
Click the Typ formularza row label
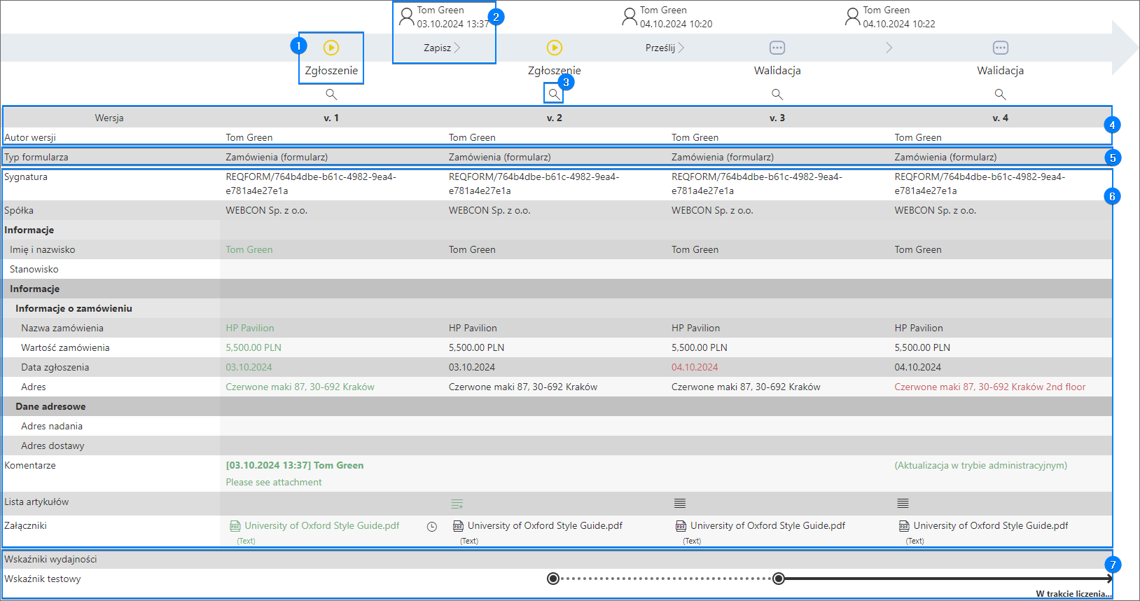point(36,157)
